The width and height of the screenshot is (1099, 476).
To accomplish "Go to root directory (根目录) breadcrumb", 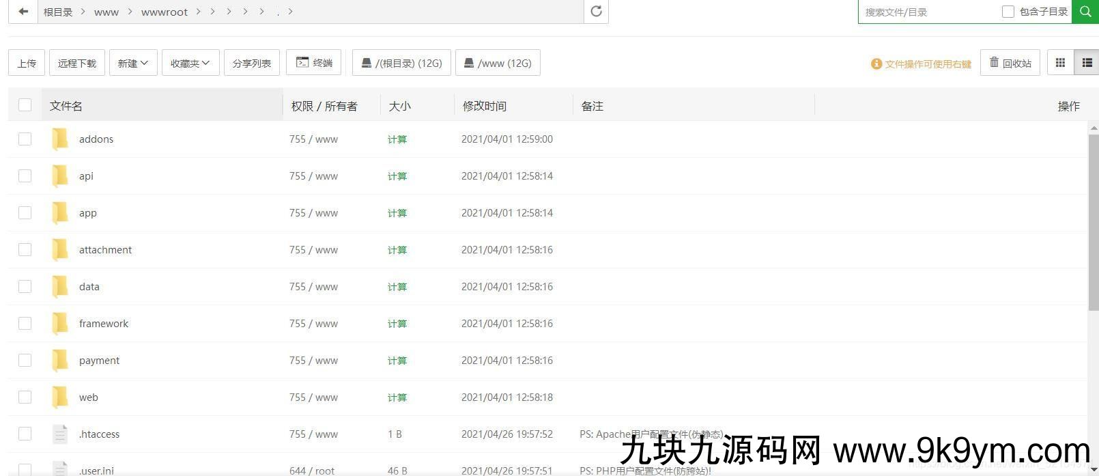I will (58, 12).
